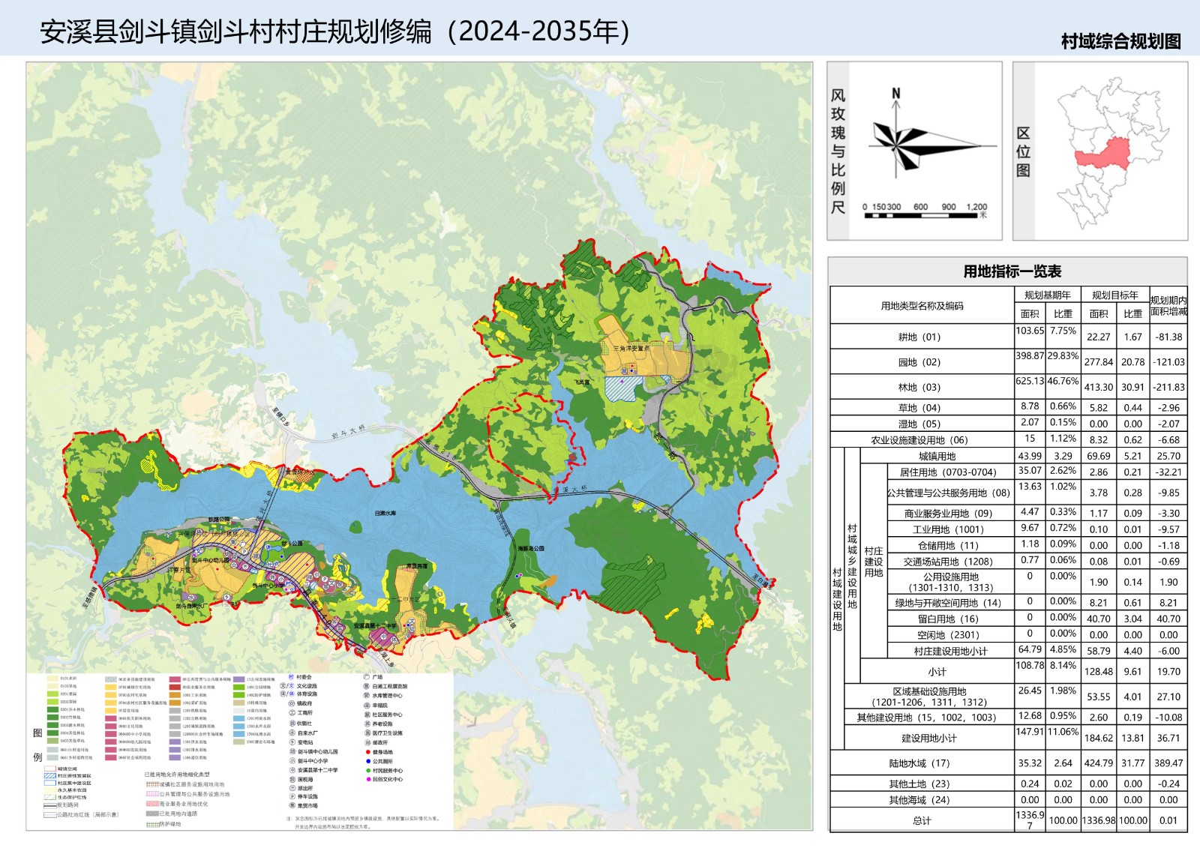Click the 用地指标一览表 table header

tap(1012, 271)
